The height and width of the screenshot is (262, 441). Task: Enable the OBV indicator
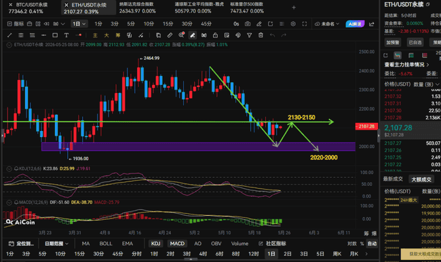216,244
